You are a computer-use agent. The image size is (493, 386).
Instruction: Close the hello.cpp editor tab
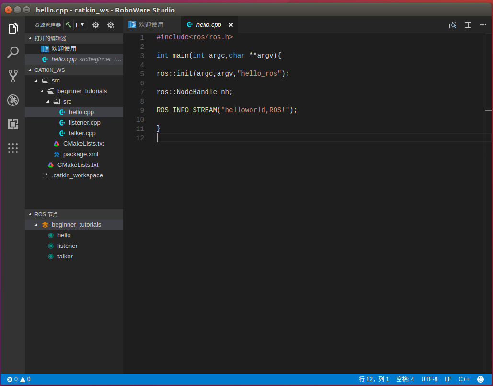231,25
